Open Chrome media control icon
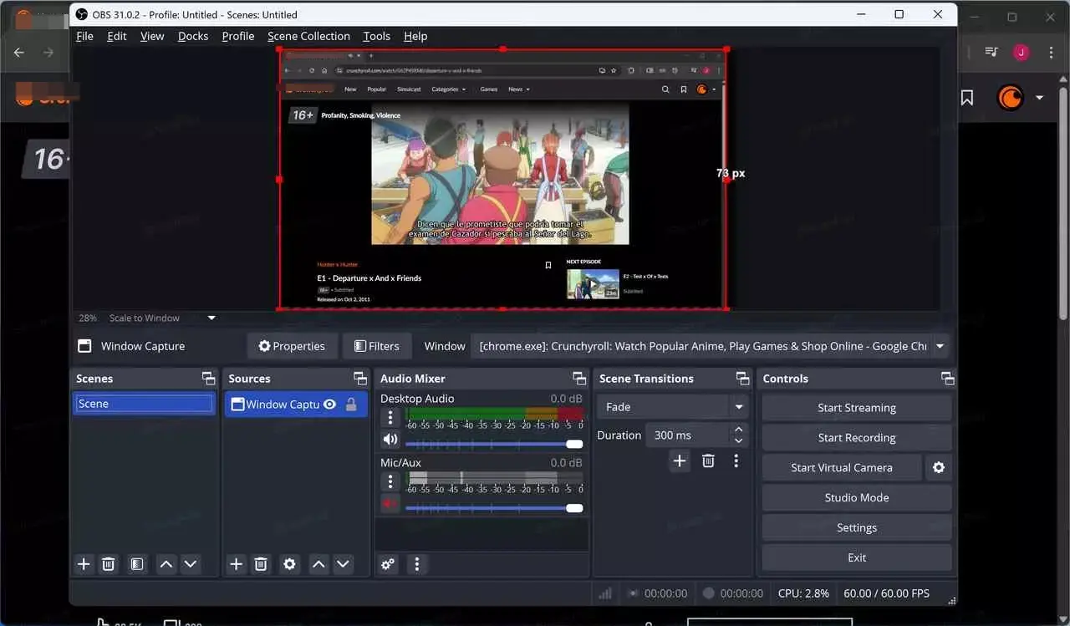The image size is (1070, 626). [x=991, y=52]
